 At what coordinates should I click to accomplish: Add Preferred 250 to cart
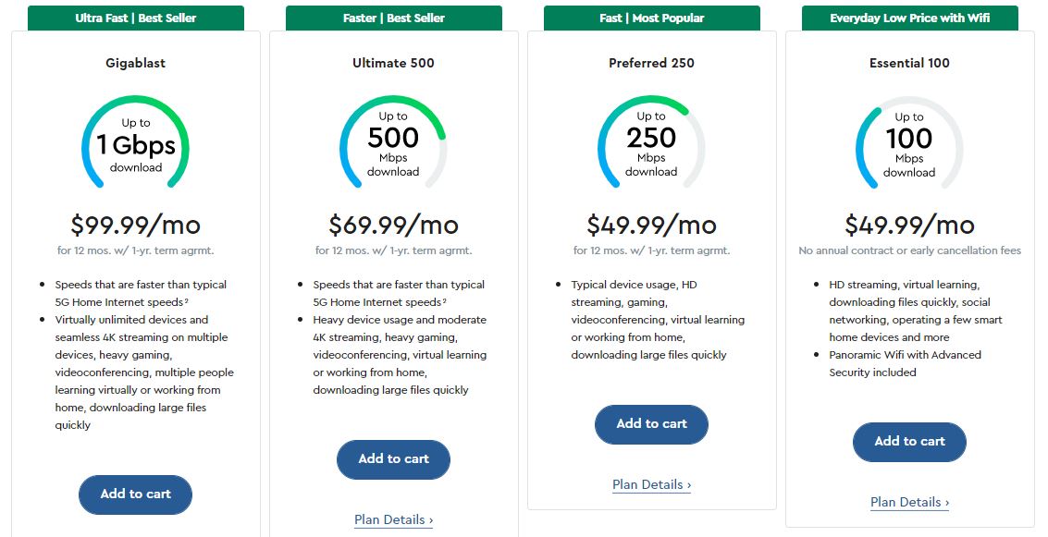(x=651, y=425)
